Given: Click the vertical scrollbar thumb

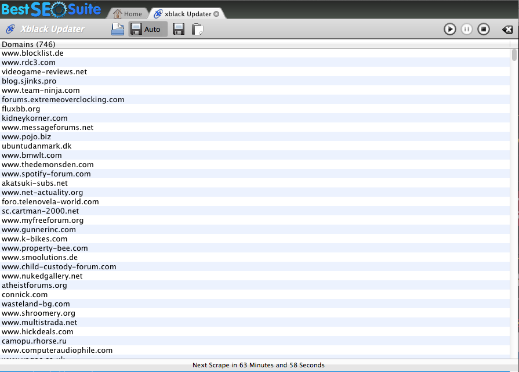Looking at the screenshot, I should (514, 55).
